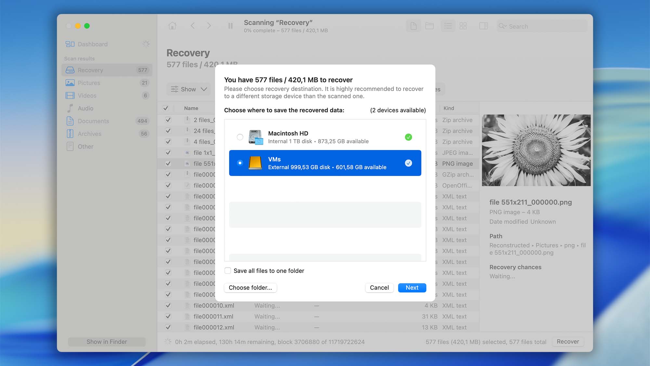The width and height of the screenshot is (650, 366).
Task: Open the Audio category
Action: point(107,108)
